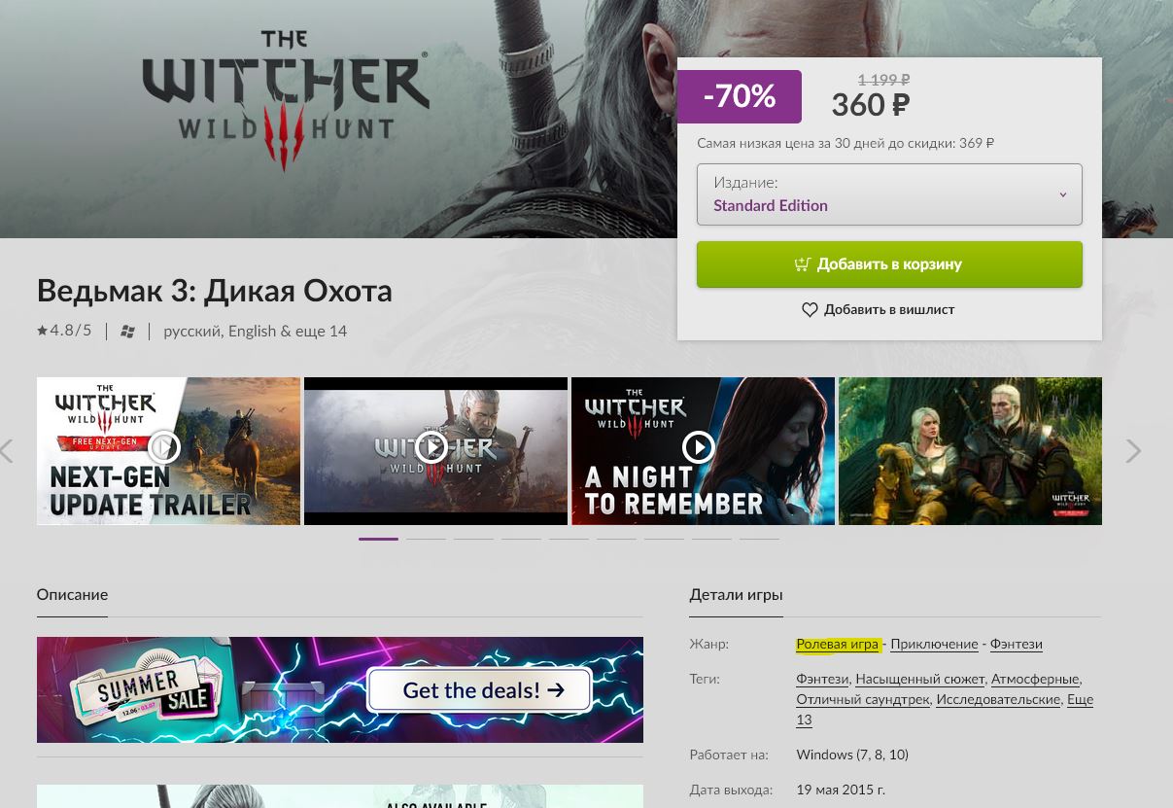Viewport: 1173px width, 808px height.
Task: Add game with Добавить в корзину button
Action: tap(889, 264)
